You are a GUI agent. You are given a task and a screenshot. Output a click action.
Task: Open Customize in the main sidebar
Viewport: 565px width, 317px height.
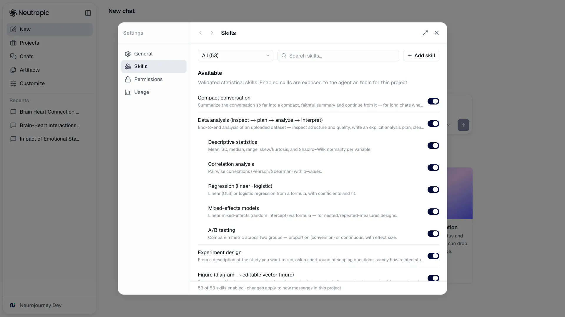50,83
